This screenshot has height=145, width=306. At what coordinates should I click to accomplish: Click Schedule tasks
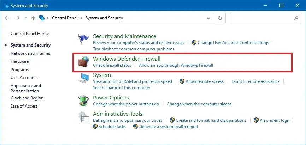point(112,127)
